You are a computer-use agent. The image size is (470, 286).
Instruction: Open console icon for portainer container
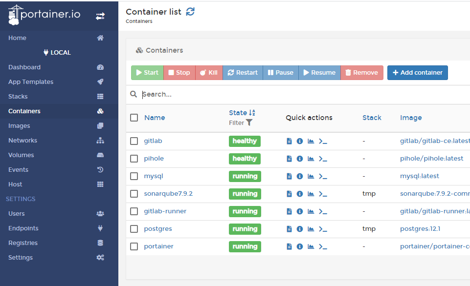coord(323,246)
